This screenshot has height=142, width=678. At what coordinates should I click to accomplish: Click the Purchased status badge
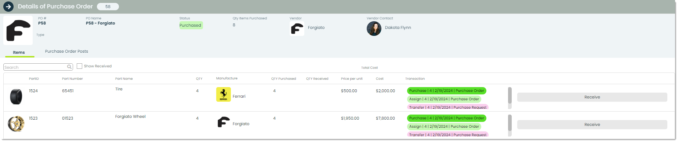tap(190, 25)
